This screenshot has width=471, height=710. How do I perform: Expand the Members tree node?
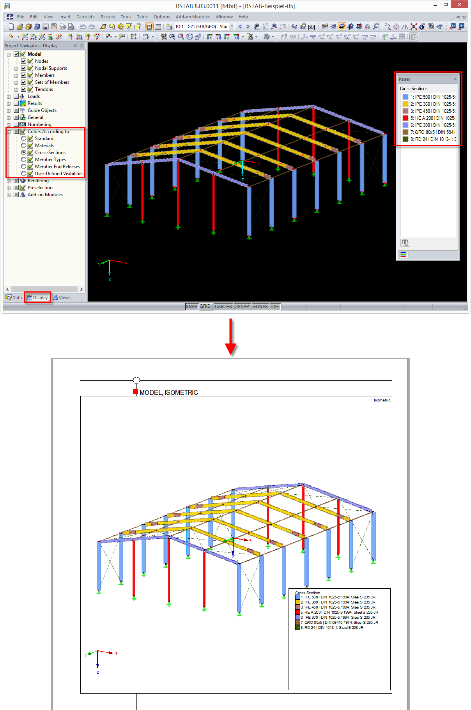coord(16,76)
